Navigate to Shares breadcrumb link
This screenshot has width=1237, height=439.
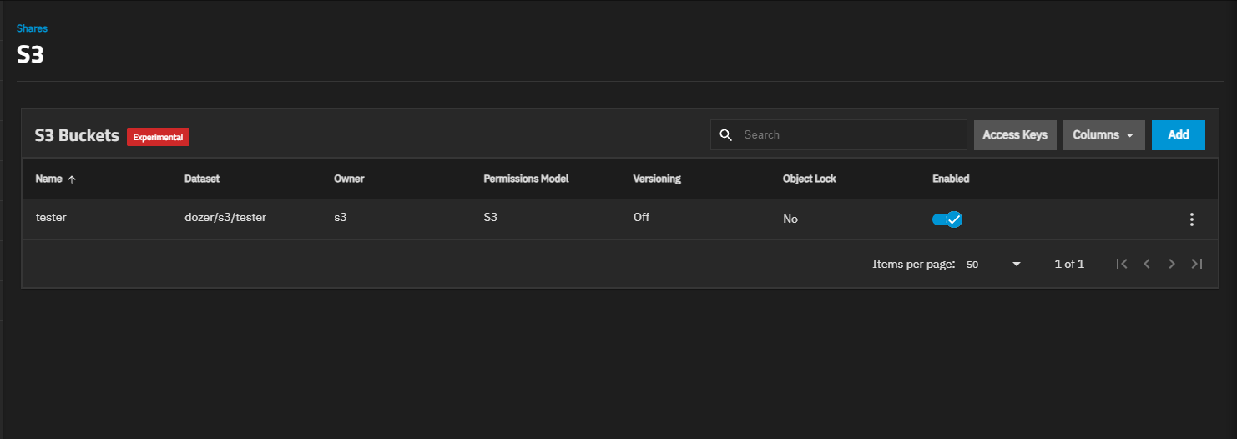point(32,28)
